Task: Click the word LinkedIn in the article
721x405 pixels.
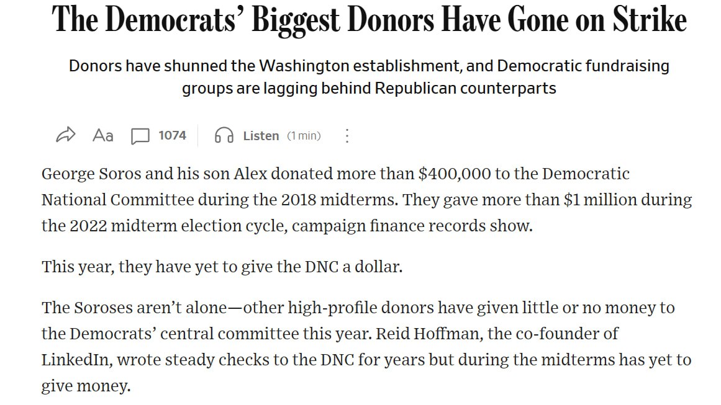Action: (x=77, y=360)
